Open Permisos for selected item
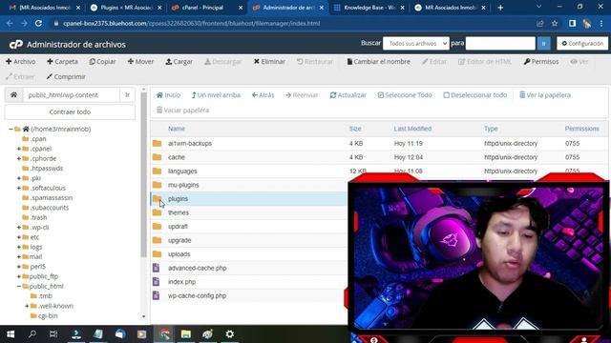The height and width of the screenshot is (343, 611). [541, 61]
